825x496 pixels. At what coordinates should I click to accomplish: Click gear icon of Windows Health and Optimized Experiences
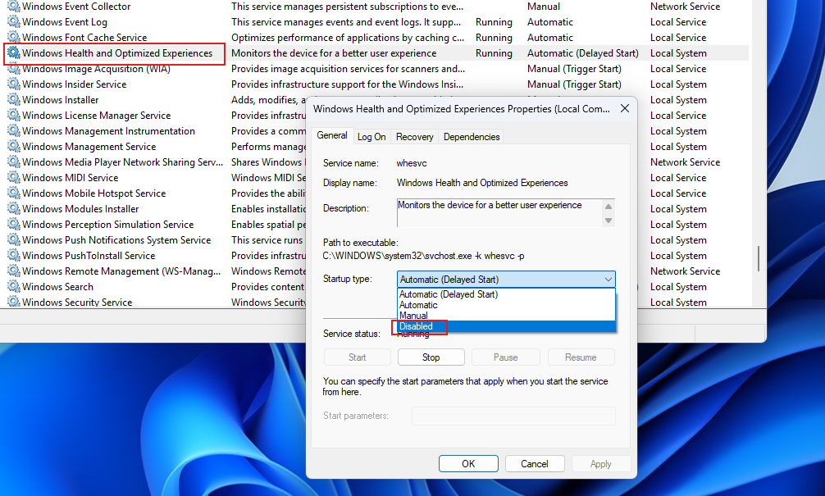click(14, 52)
